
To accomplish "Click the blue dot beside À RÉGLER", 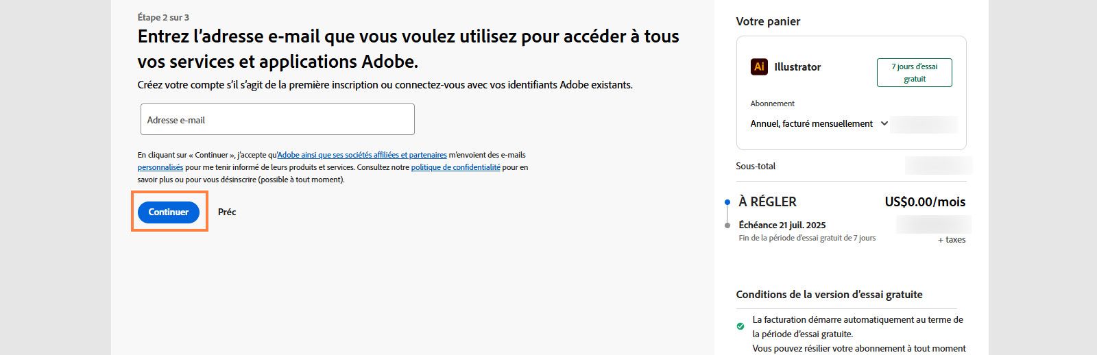I will (x=727, y=202).
